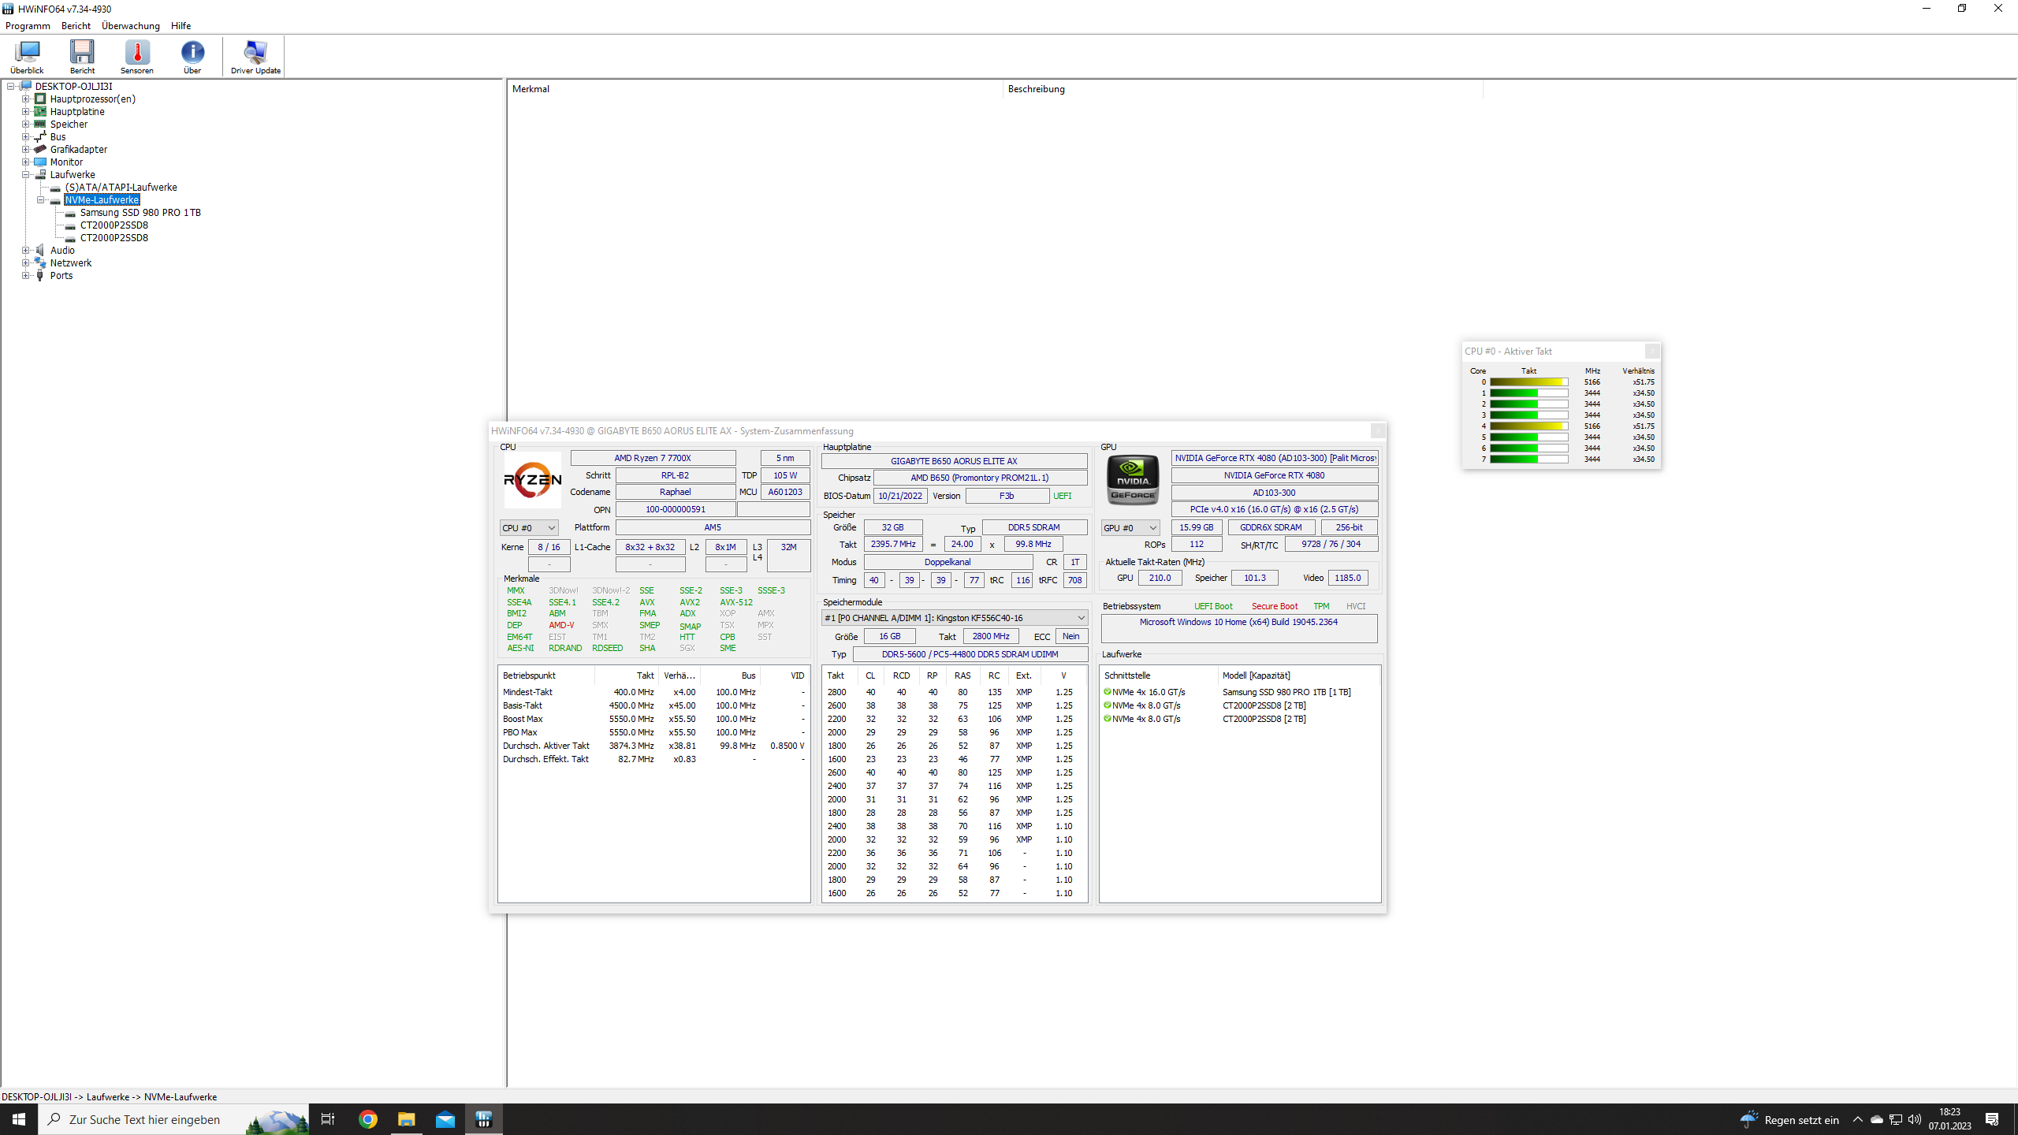Expand the Hauptplatine tree node
This screenshot has height=1135, width=2018.
pyautogui.click(x=25, y=112)
